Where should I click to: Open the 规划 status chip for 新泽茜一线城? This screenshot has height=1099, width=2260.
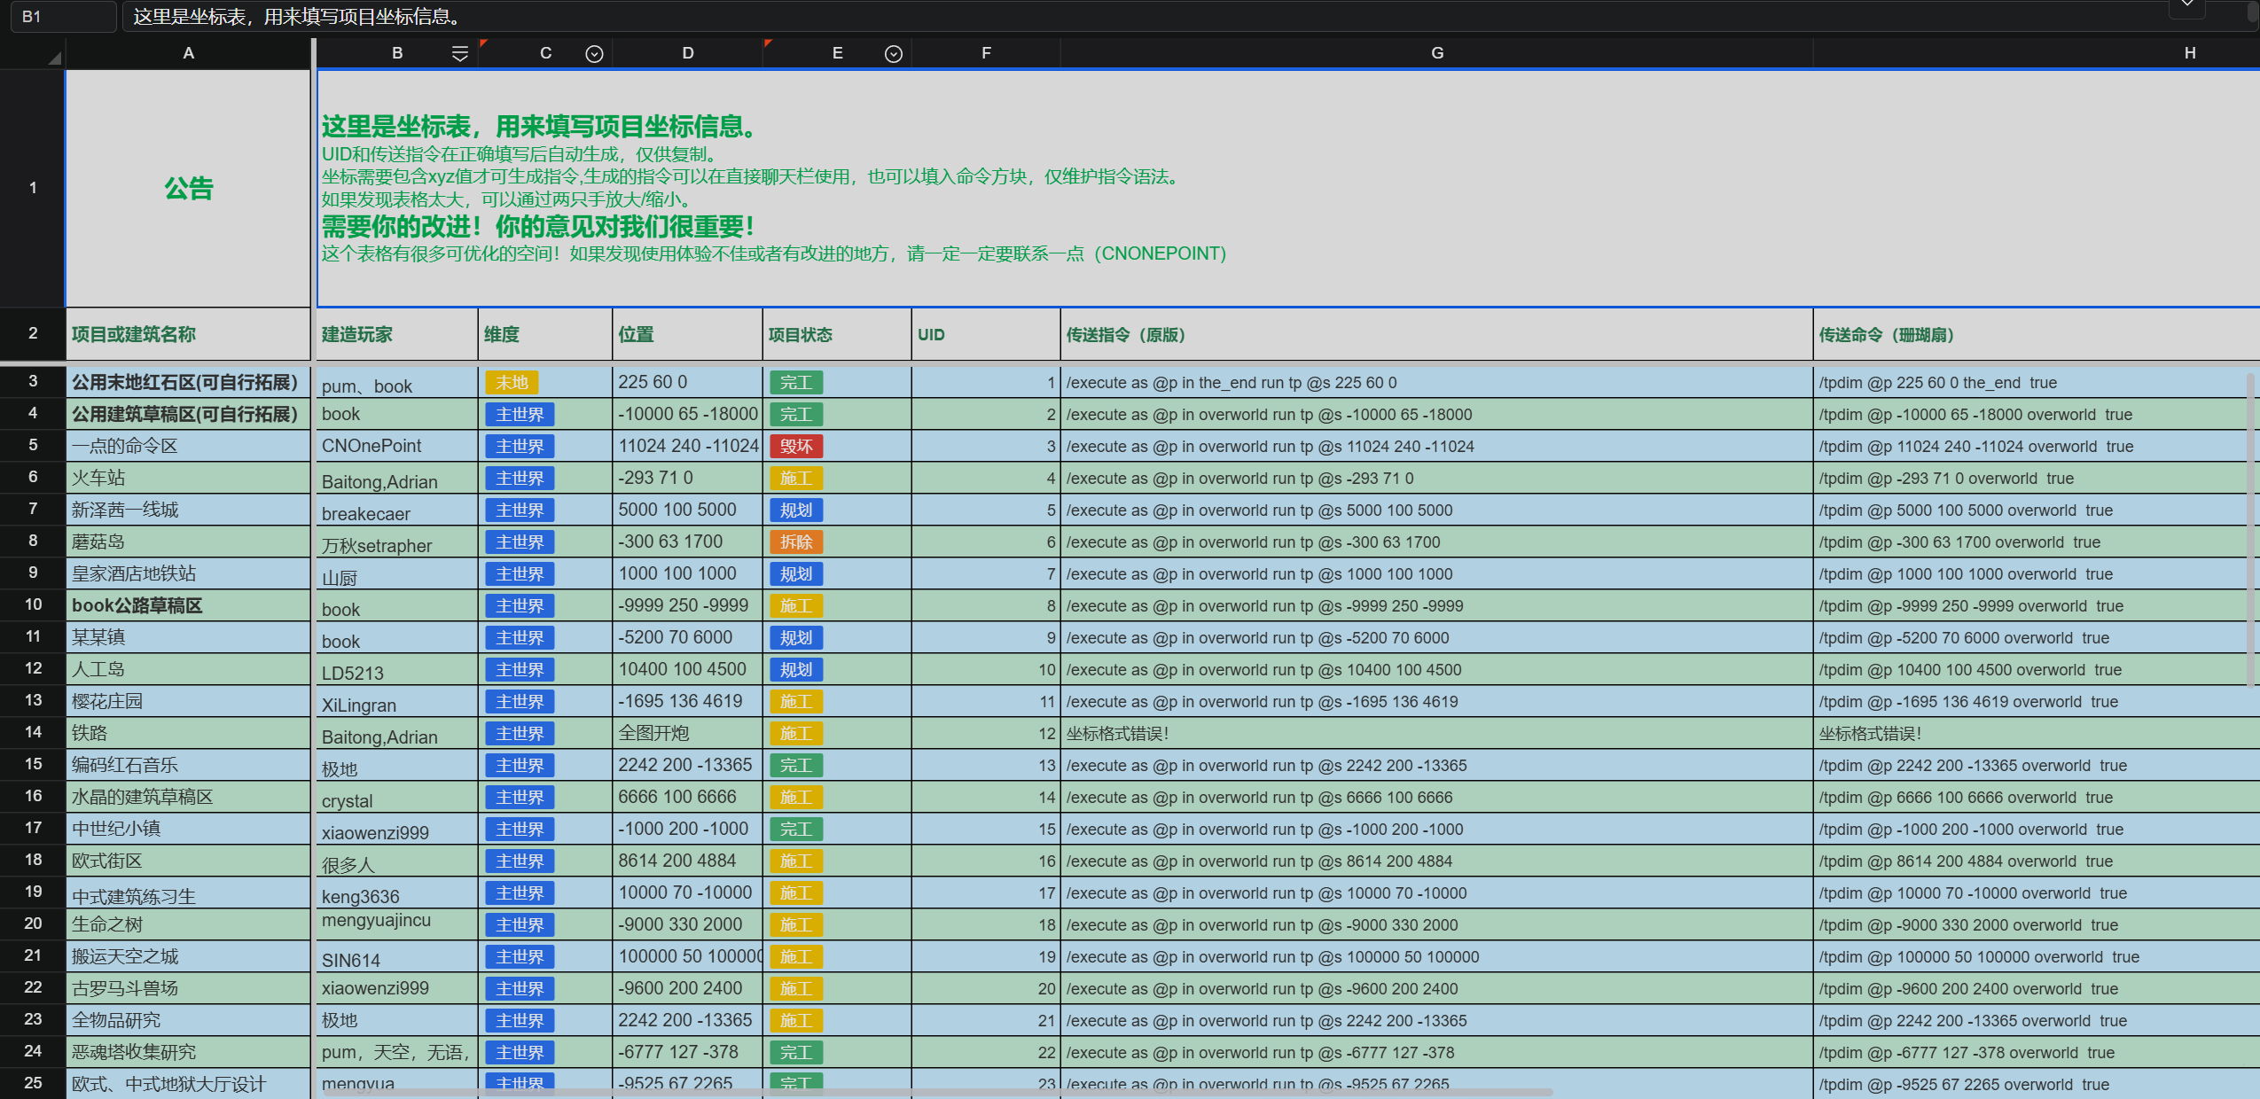pos(796,510)
